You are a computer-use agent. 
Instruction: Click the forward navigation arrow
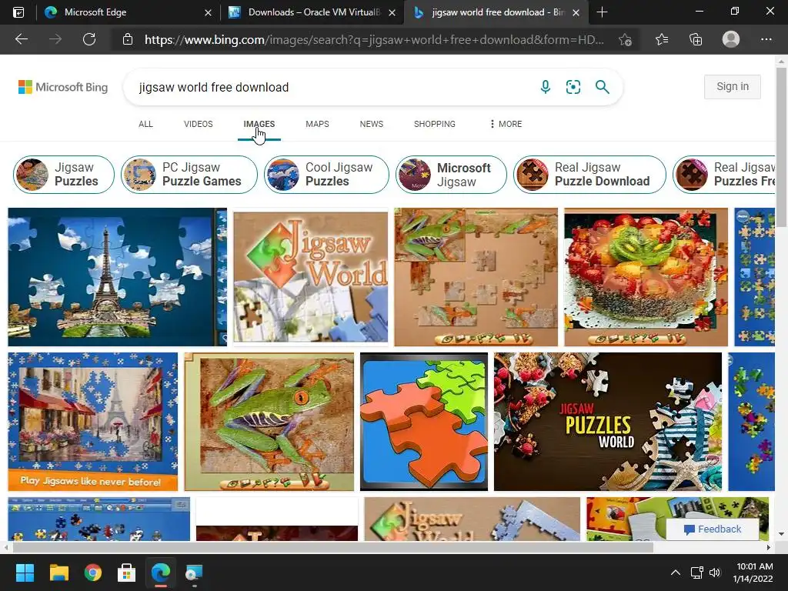(55, 39)
